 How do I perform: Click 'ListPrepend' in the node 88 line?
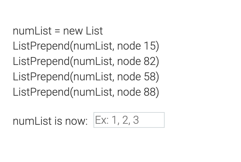(x=41, y=92)
